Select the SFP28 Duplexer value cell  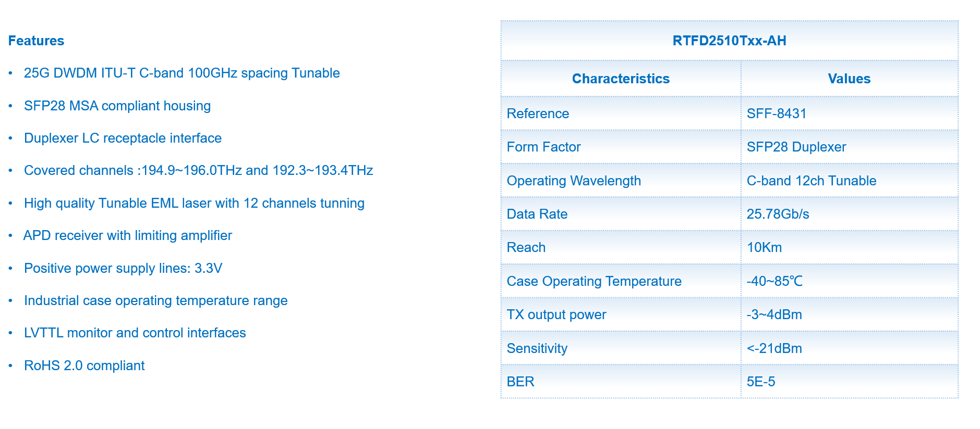pyautogui.click(x=796, y=147)
